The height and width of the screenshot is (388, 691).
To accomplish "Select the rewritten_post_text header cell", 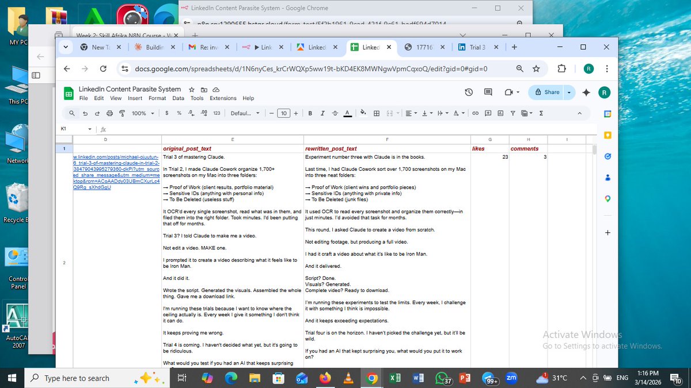I will [x=387, y=149].
